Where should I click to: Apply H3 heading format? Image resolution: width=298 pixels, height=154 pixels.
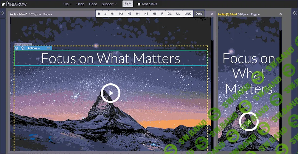[x=129, y=14]
